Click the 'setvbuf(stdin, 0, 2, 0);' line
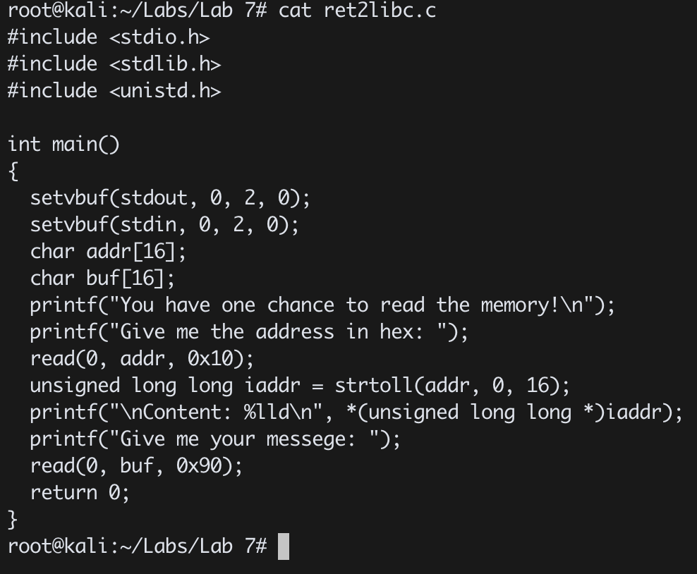The height and width of the screenshot is (574, 697). [164, 225]
